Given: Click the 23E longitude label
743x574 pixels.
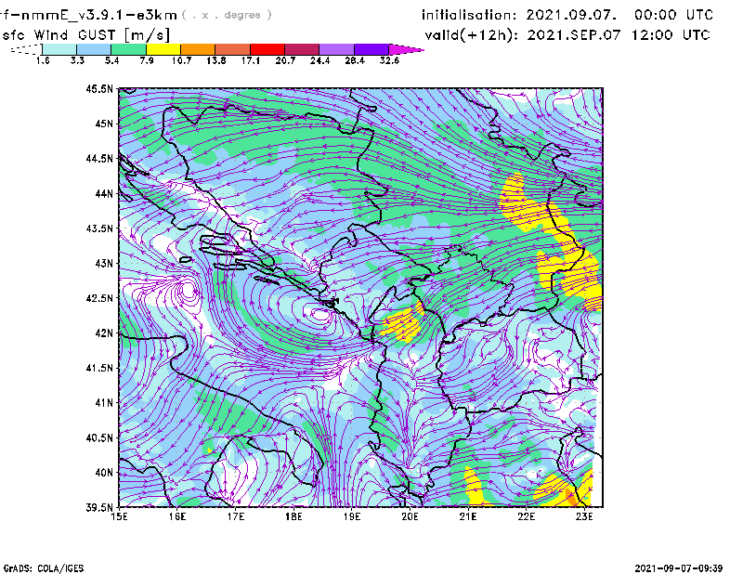Looking at the screenshot, I should tap(585, 516).
